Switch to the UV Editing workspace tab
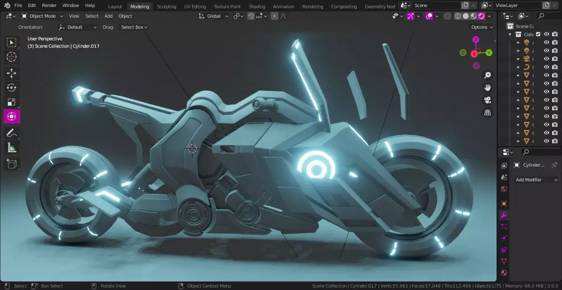Screen dimensions: 562x290 (195, 7)
